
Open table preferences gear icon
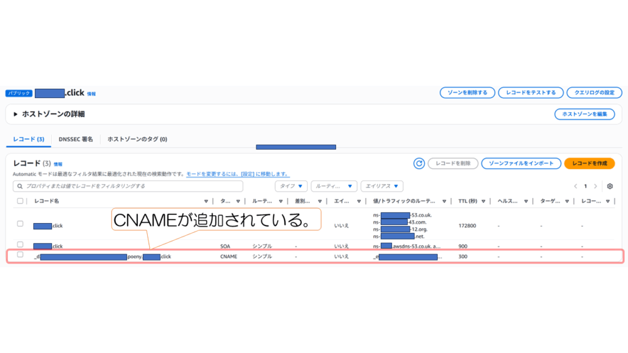click(610, 186)
